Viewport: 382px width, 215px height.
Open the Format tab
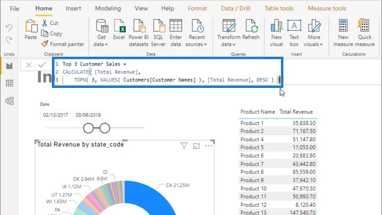197,8
